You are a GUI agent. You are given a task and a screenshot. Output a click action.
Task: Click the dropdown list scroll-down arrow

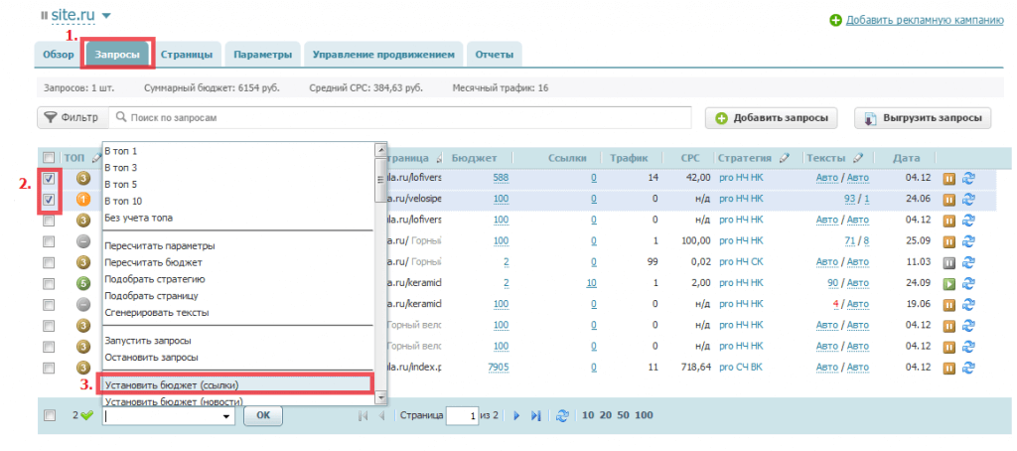click(381, 397)
